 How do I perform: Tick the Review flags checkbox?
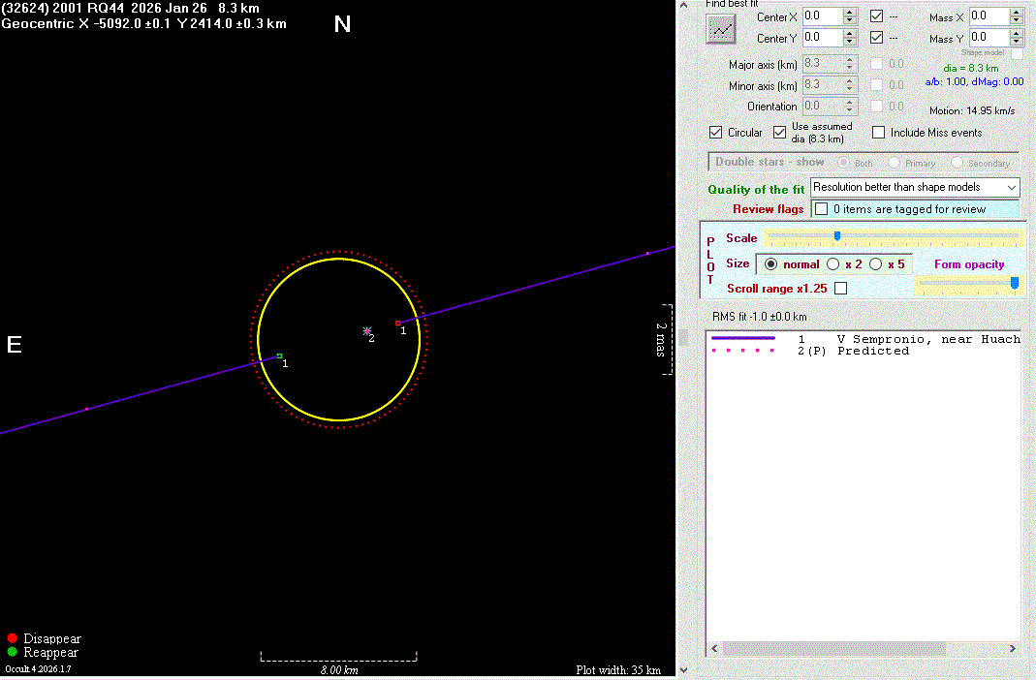[x=822, y=209]
